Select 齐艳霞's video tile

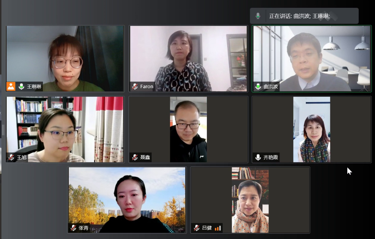[311, 129]
